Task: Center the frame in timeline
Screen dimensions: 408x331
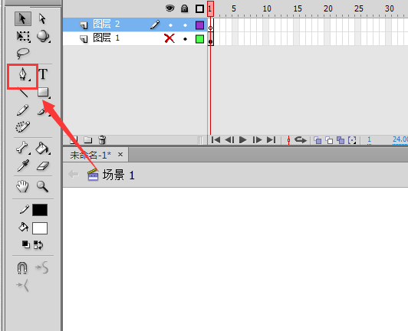Action: pos(288,140)
